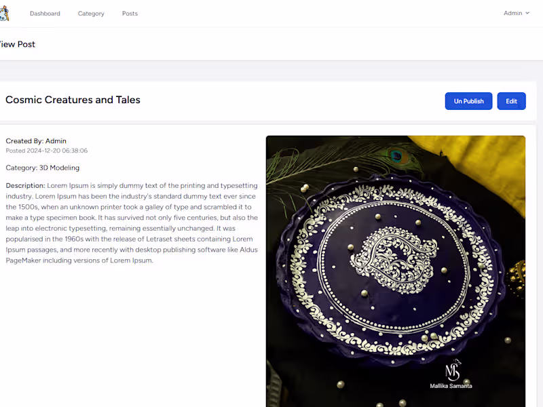Viewport: 543px width, 407px height.
Task: Open the Posts navigation item
Action: pos(130,13)
